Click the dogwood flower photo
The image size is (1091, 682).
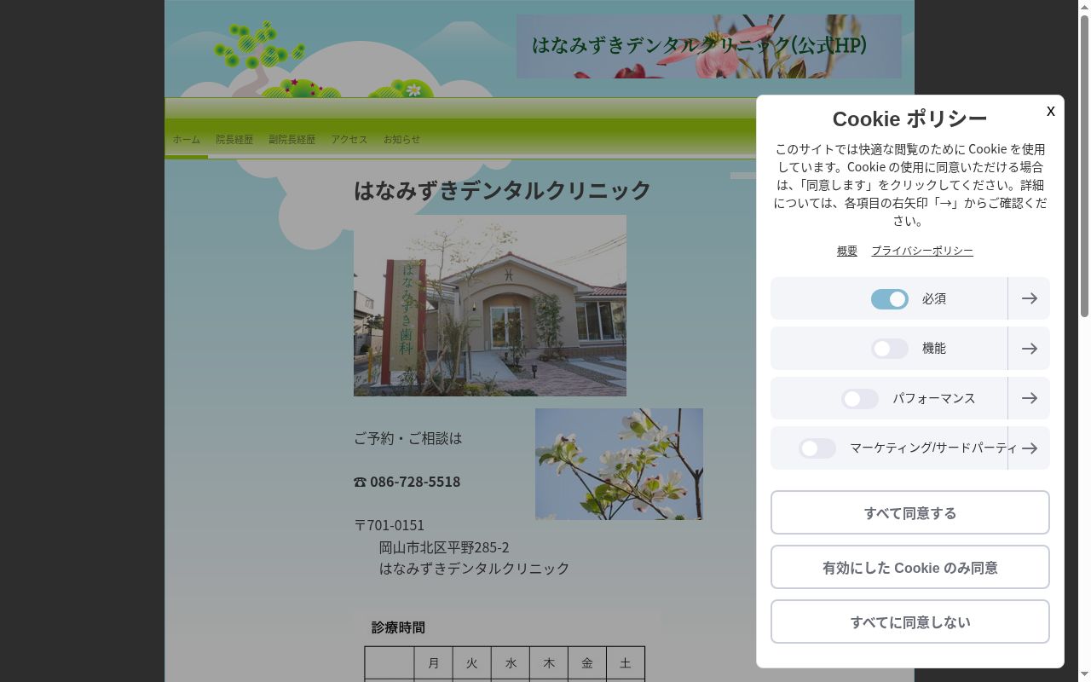tap(619, 464)
